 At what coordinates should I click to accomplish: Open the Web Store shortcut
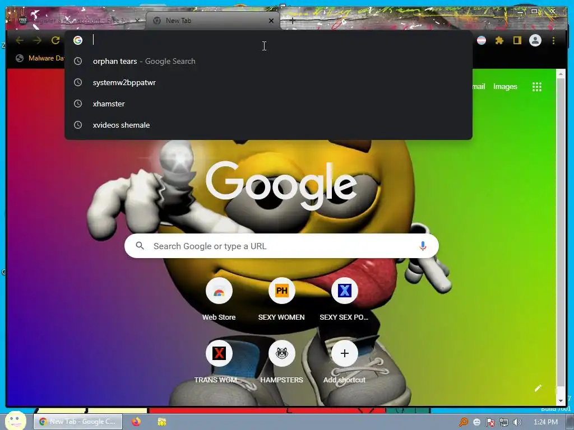click(219, 300)
